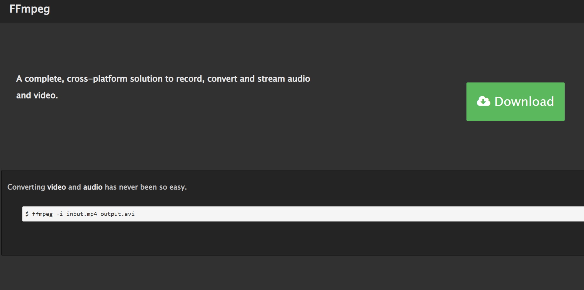Click the "-i" flag in the command
This screenshot has height=290, width=584.
[60, 214]
